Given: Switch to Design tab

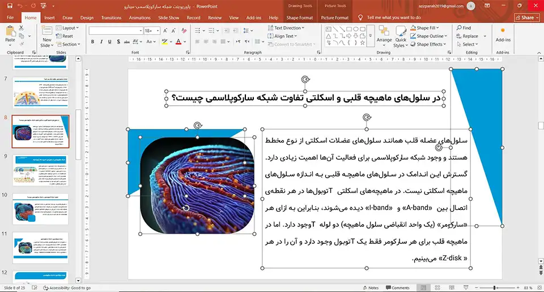Looking at the screenshot, I should click(x=87, y=18).
